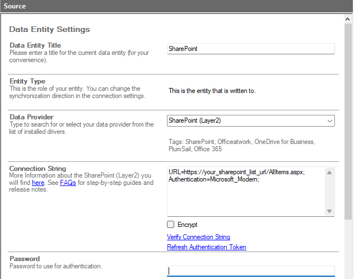Click inside the Connection String text area
The width and height of the screenshot is (354, 279).
[246, 192]
